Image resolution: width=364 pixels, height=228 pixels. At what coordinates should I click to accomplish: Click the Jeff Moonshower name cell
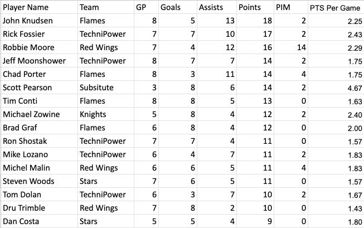(39, 61)
